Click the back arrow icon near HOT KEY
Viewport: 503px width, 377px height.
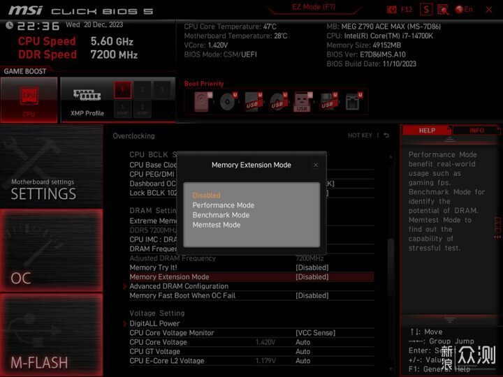point(386,135)
